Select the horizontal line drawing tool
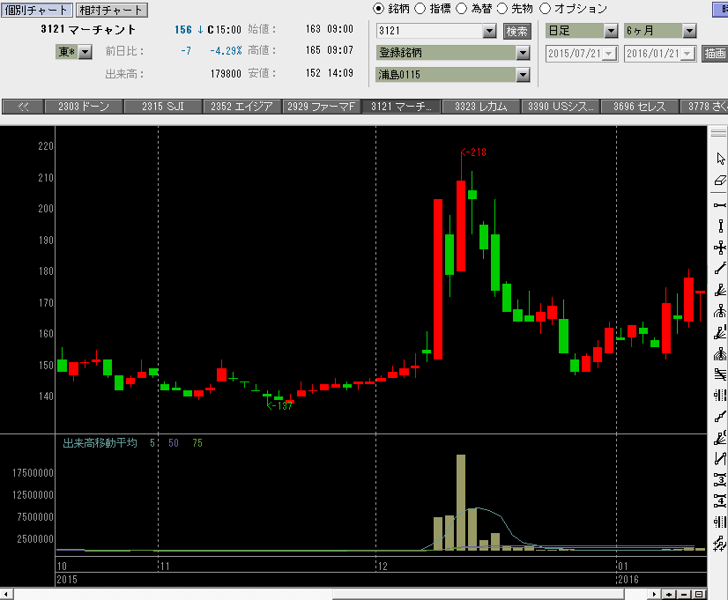This screenshot has width=728, height=600. (x=720, y=205)
